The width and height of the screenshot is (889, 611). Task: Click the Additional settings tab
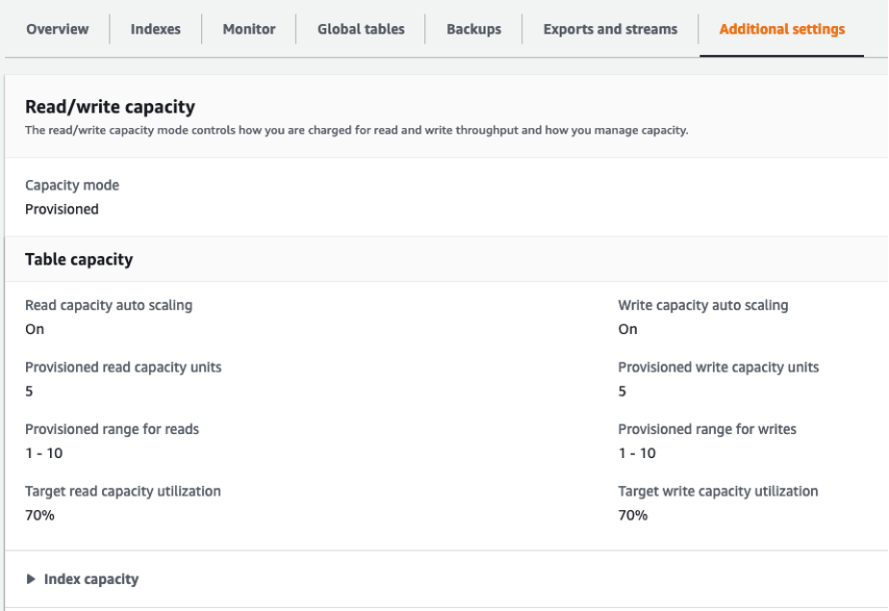point(780,29)
